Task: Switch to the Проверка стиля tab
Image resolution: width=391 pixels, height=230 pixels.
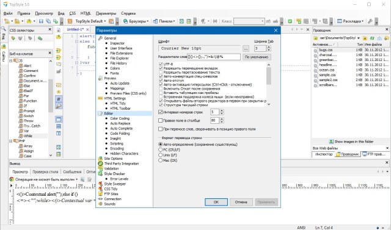Action: (x=45, y=172)
